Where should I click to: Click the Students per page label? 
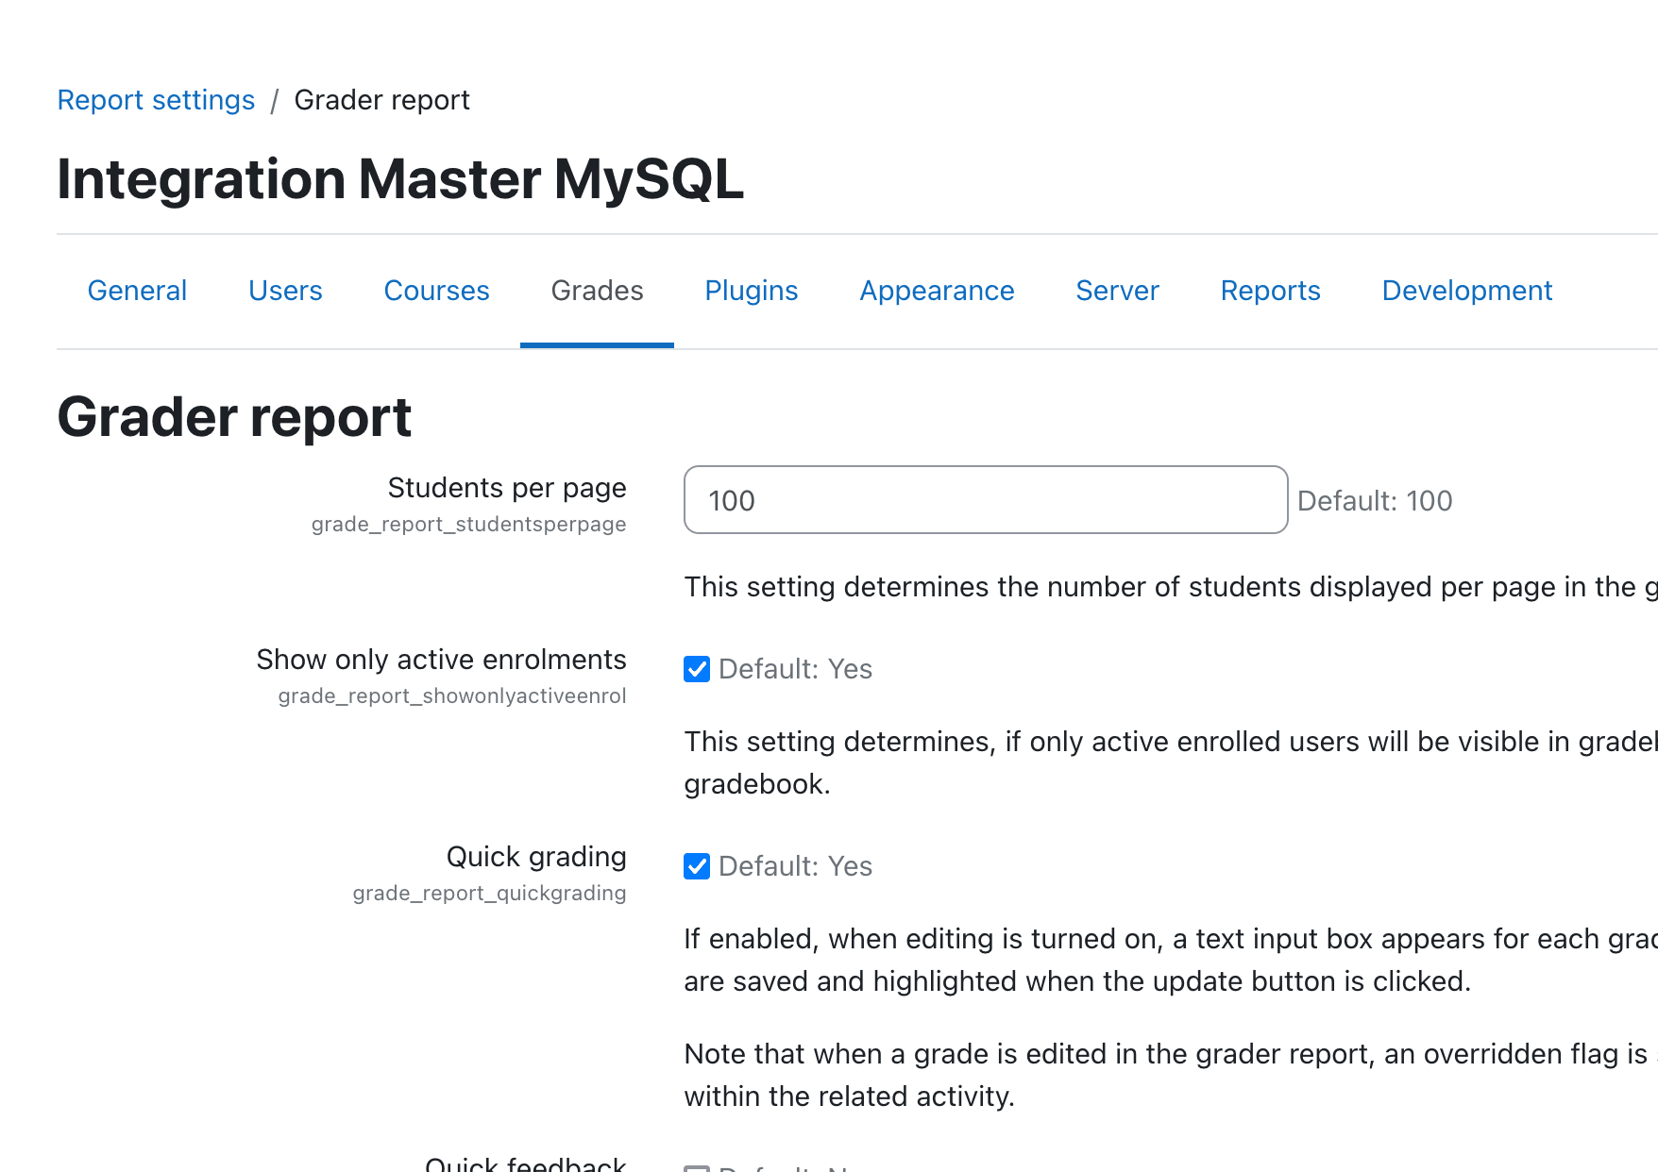[507, 488]
